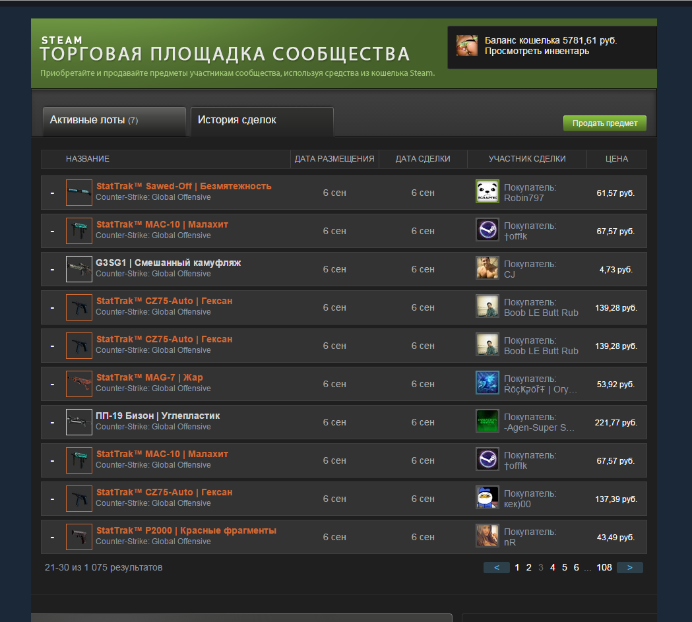Viewport: 692px width, 622px height.
Task: Go to page 6 of results
Action: coord(577,568)
